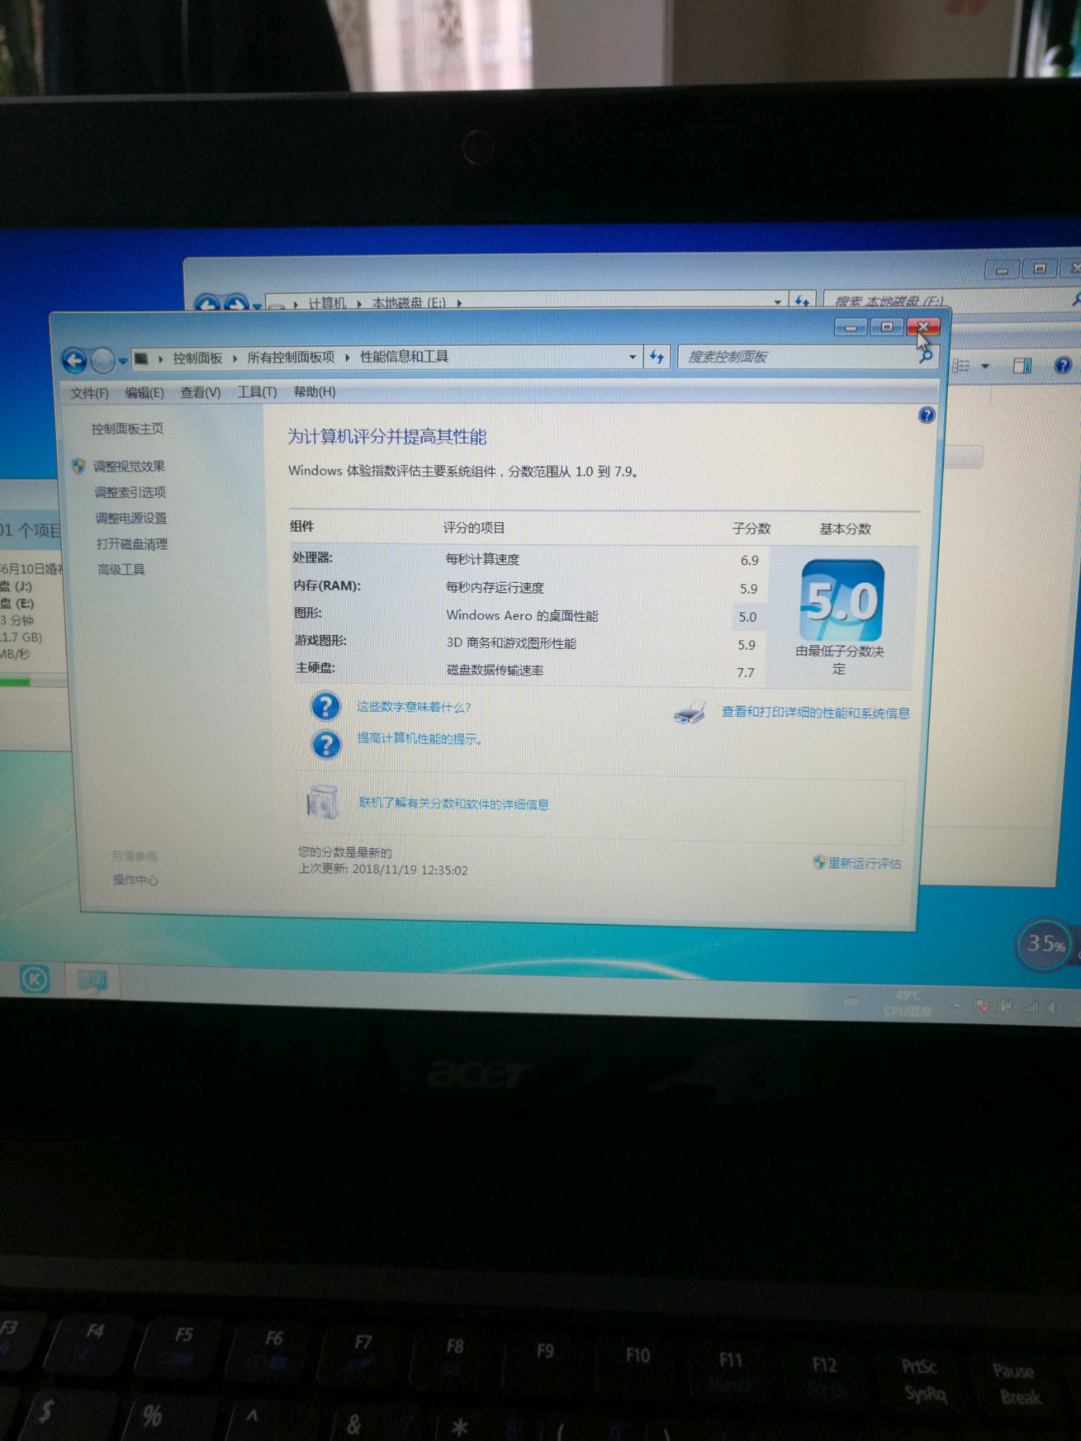Open 操作中心 under 另请参阅
The height and width of the screenshot is (1441, 1081).
click(x=135, y=880)
